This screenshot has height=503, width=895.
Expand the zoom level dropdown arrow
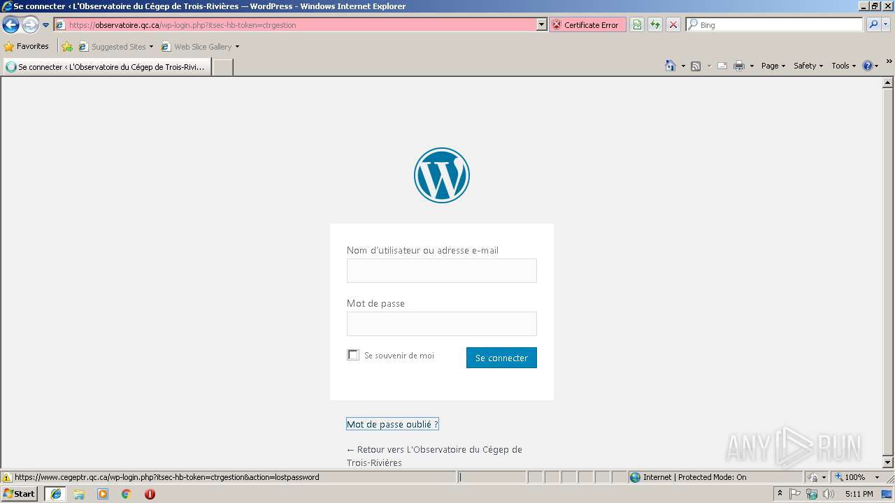[x=877, y=477]
